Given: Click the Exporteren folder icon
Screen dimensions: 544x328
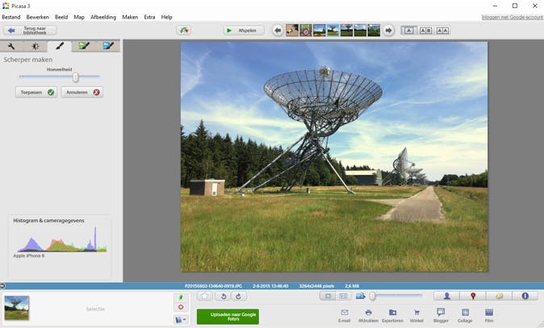Looking at the screenshot, I should (392, 313).
